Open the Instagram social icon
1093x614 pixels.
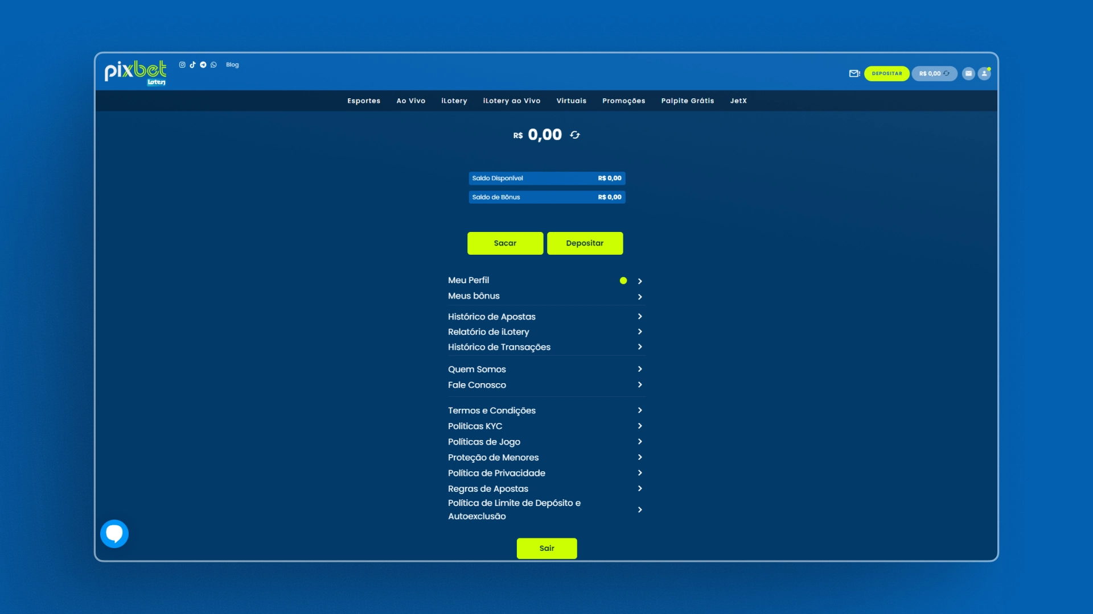coord(182,65)
